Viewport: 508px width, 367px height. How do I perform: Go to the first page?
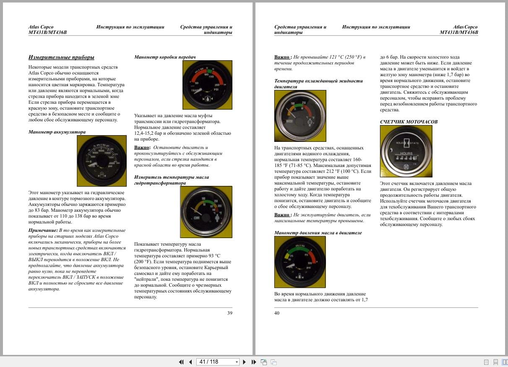[182, 362]
